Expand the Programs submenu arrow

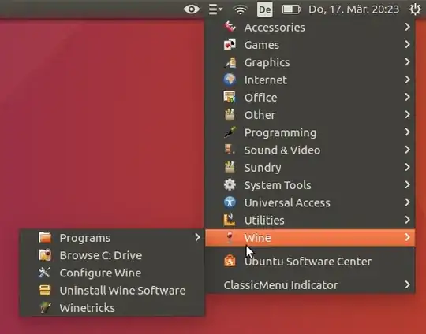(x=197, y=237)
